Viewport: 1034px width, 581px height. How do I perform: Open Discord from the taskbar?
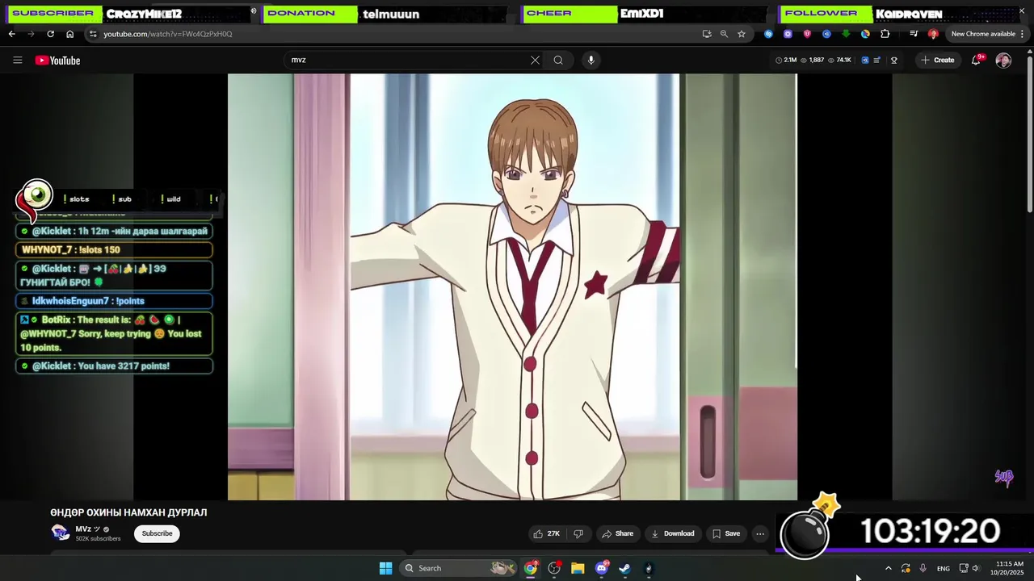pyautogui.click(x=601, y=568)
